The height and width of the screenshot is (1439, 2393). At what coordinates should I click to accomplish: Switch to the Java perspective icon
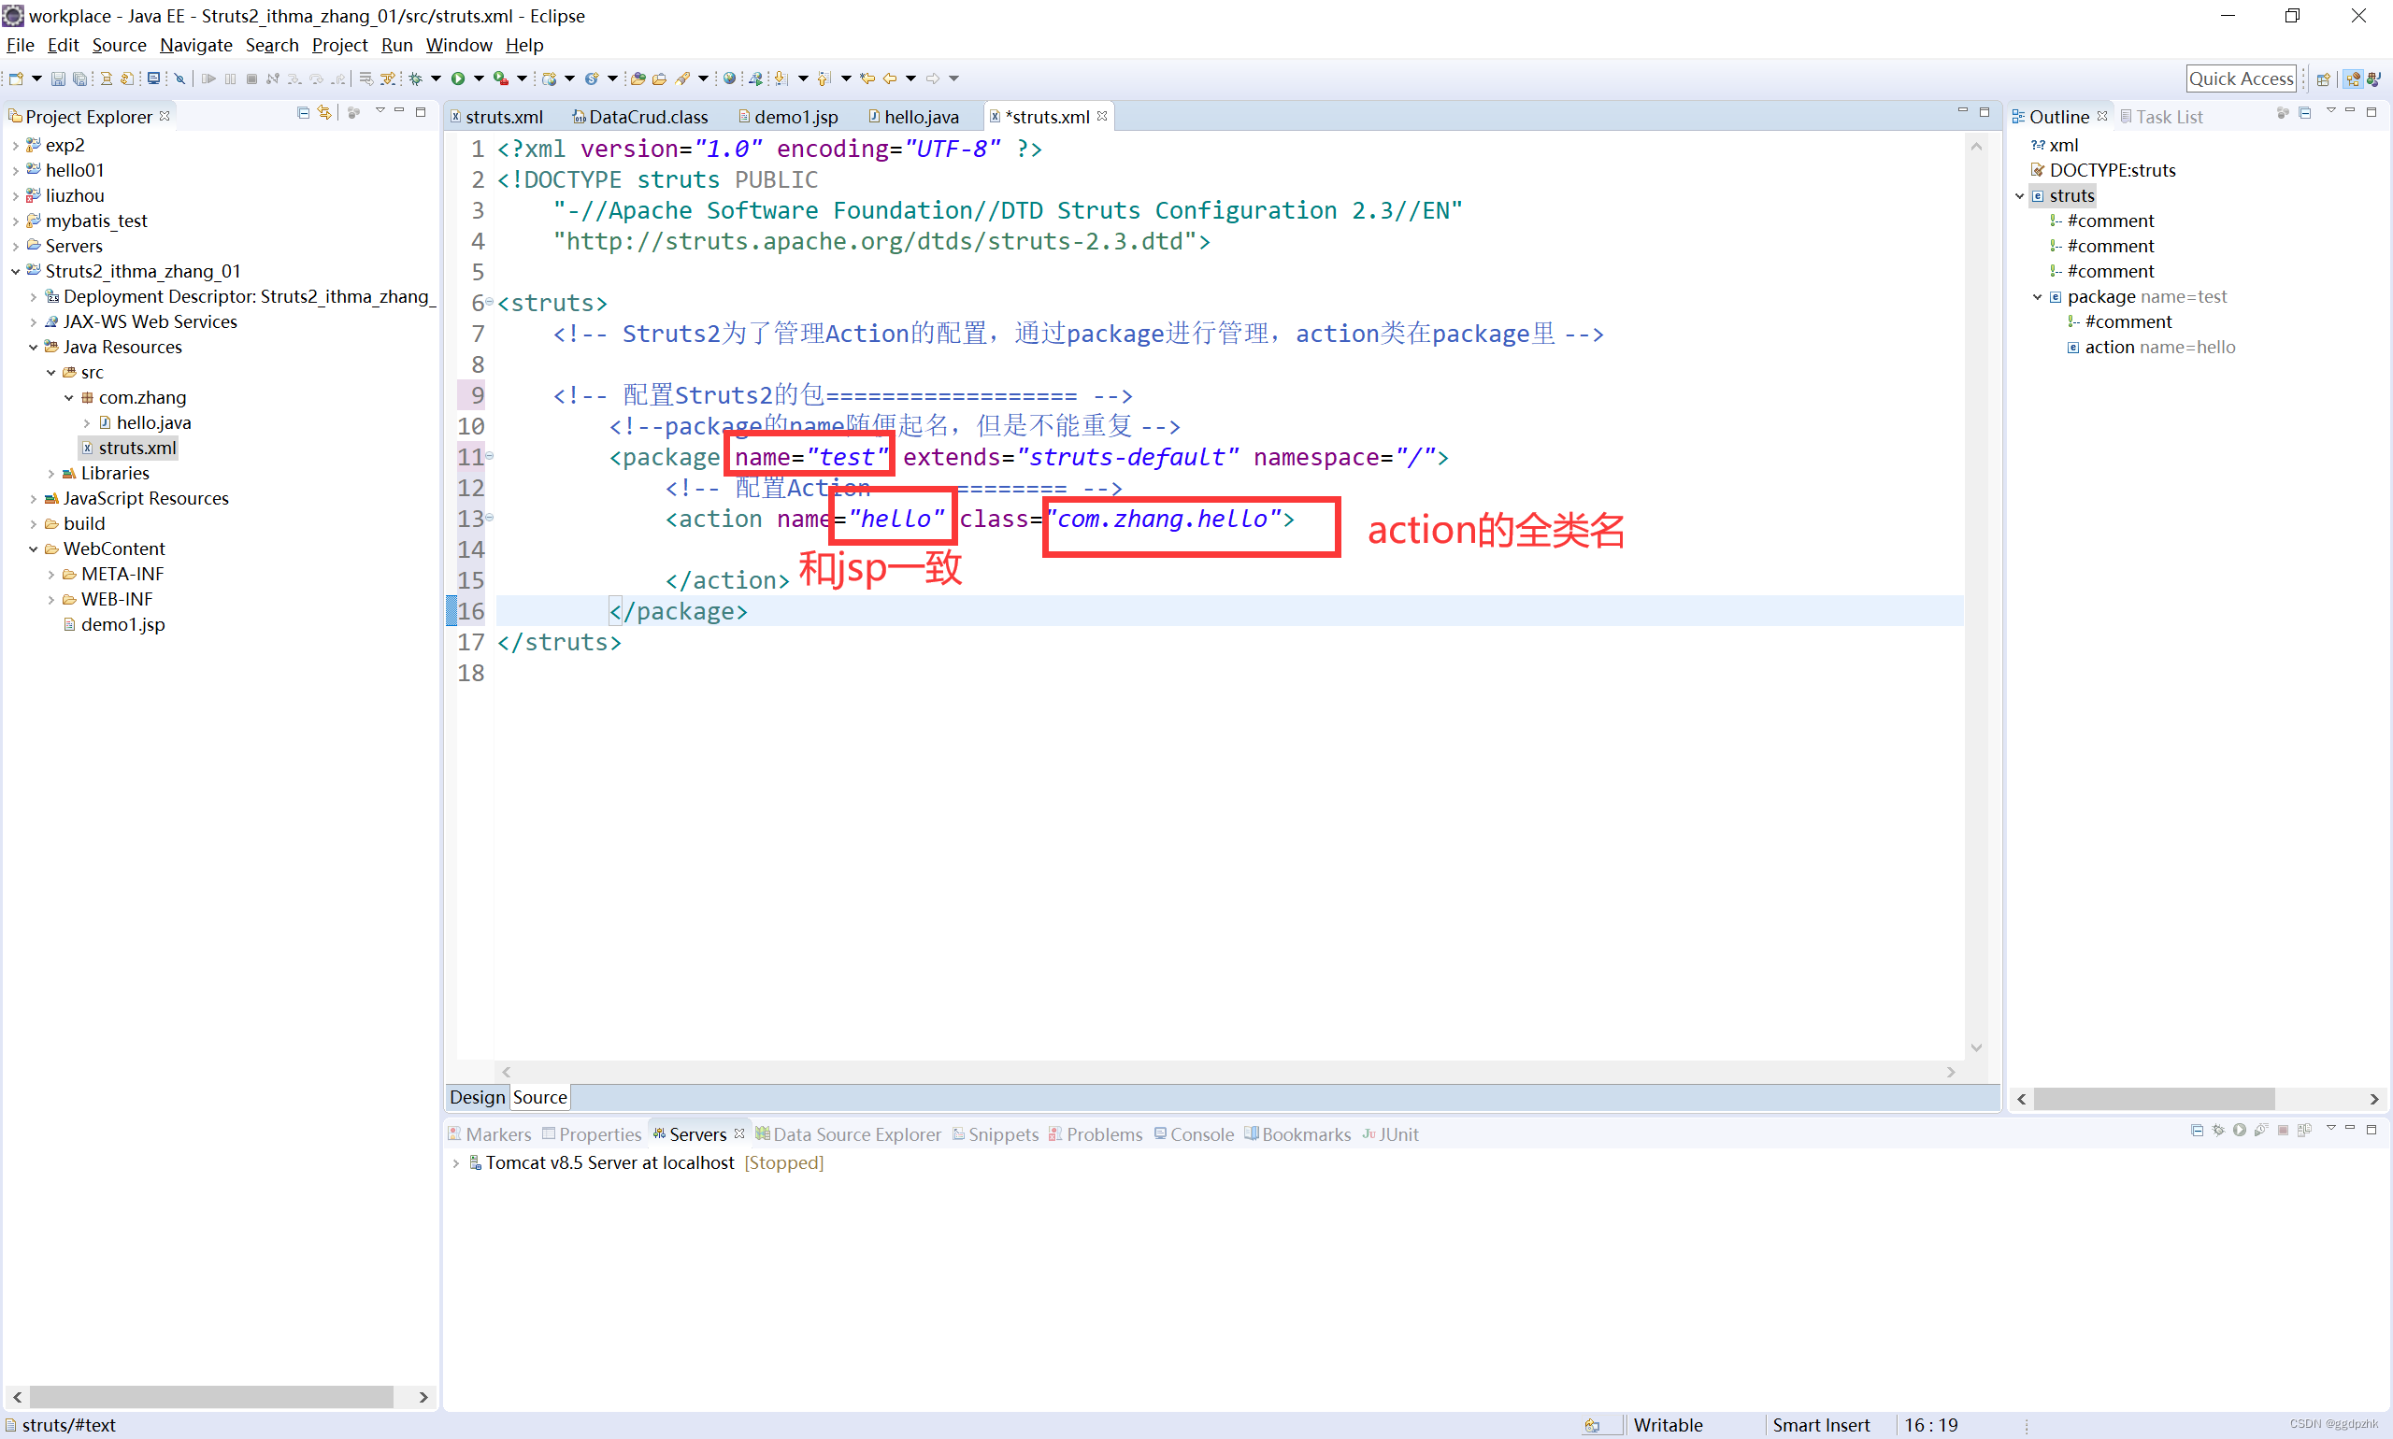point(2373,79)
